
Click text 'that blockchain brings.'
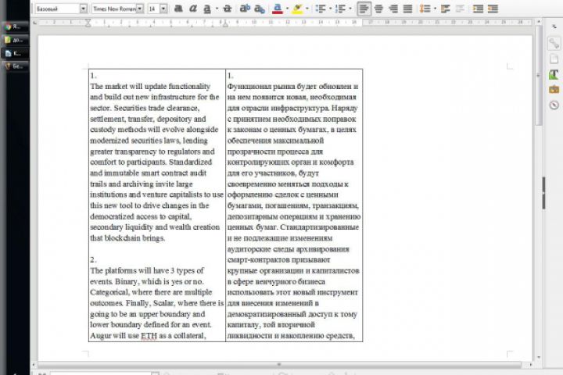(x=127, y=238)
